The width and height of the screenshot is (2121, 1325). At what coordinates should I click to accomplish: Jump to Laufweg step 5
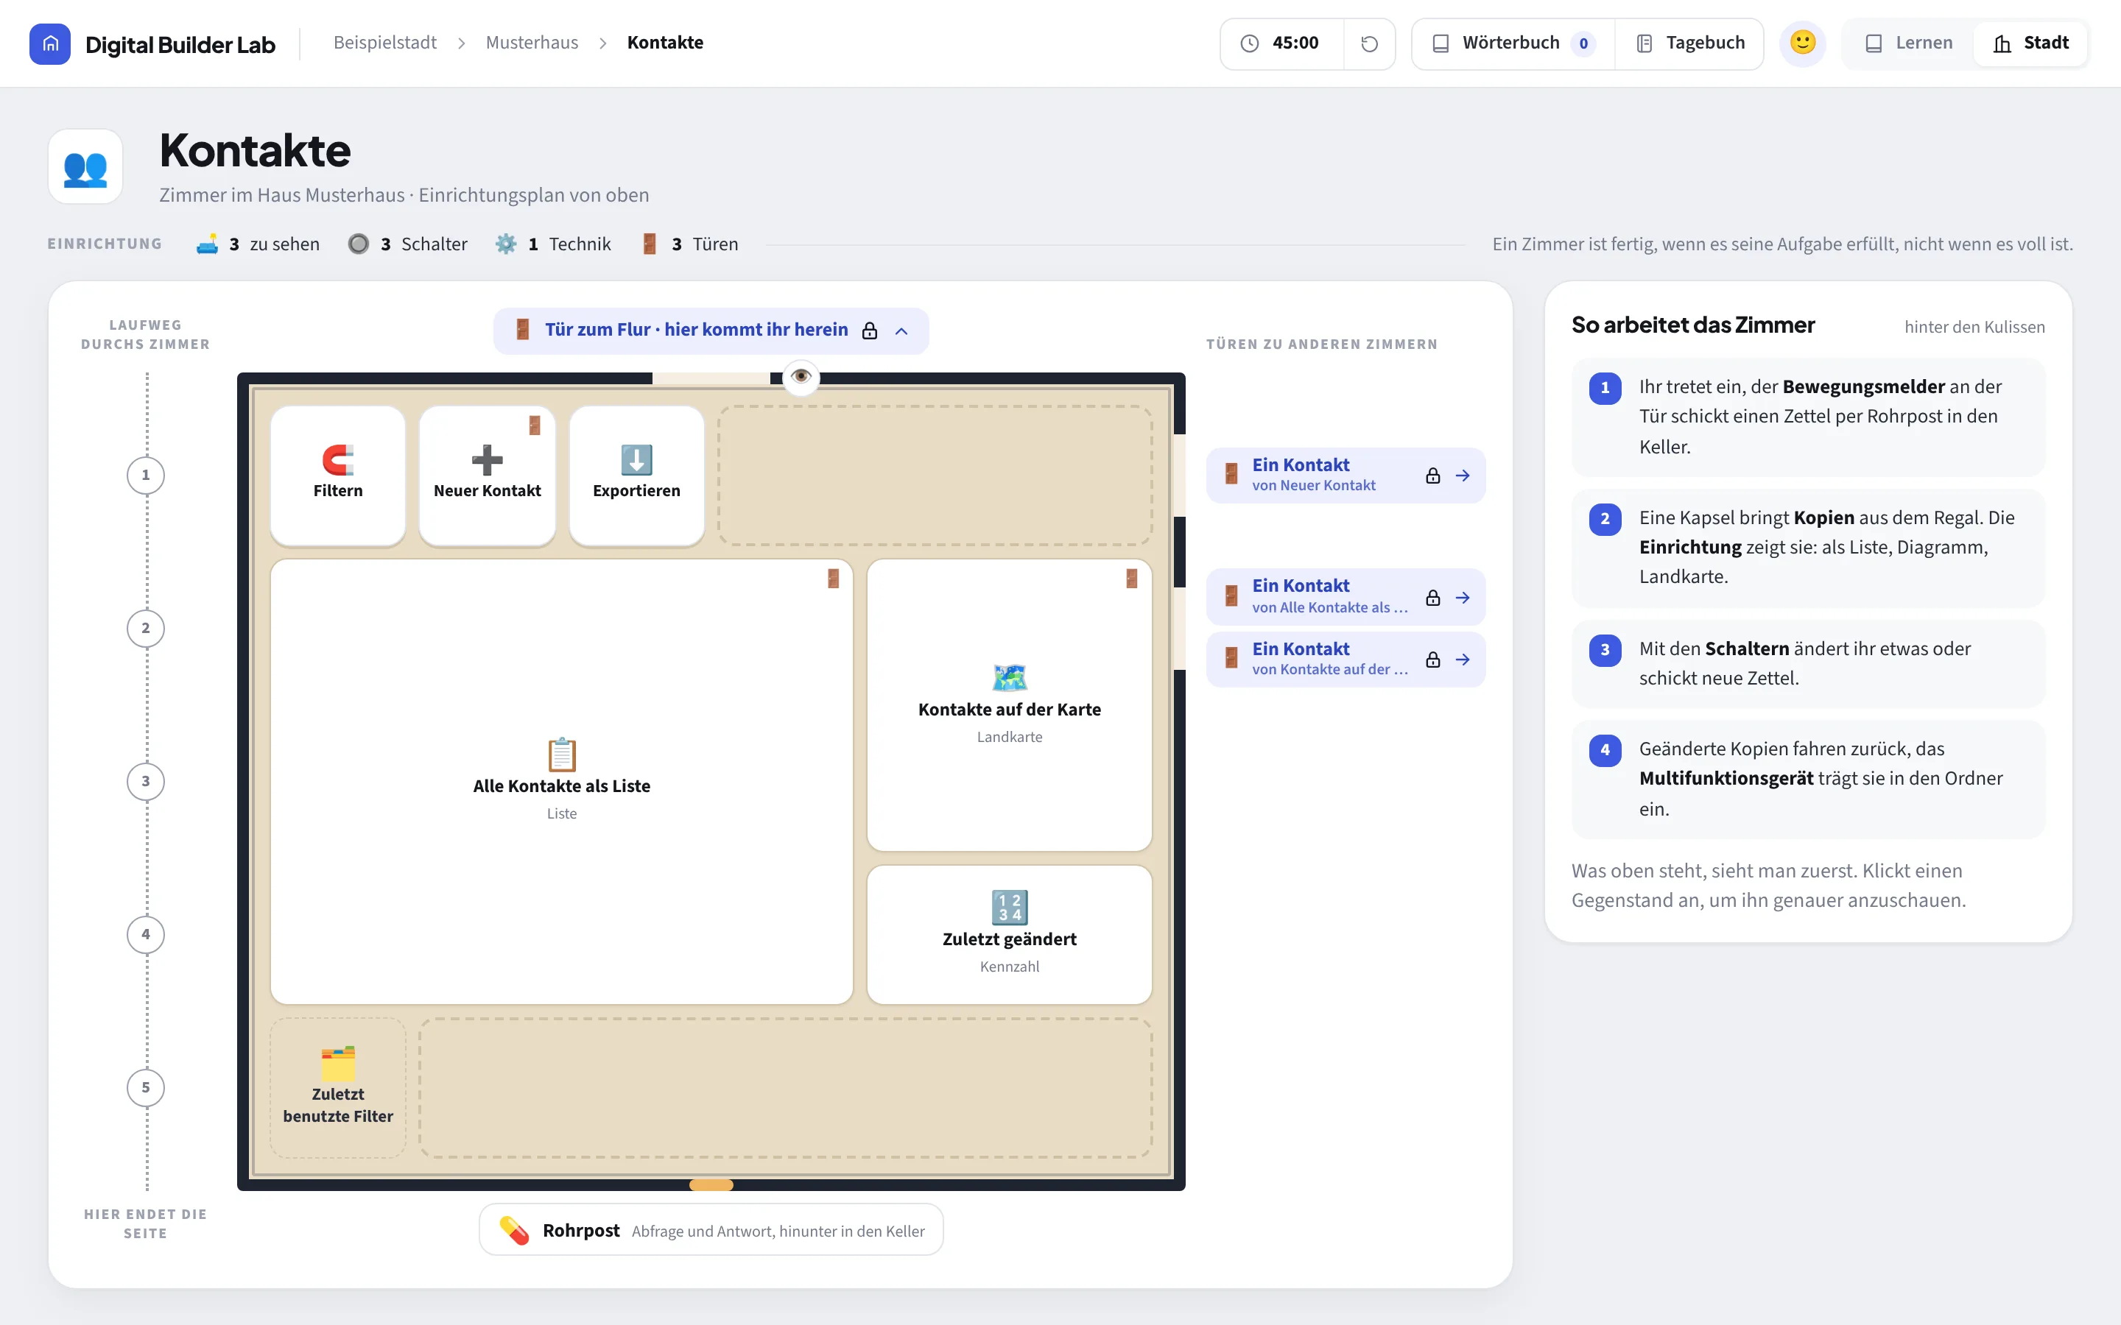pos(146,1087)
